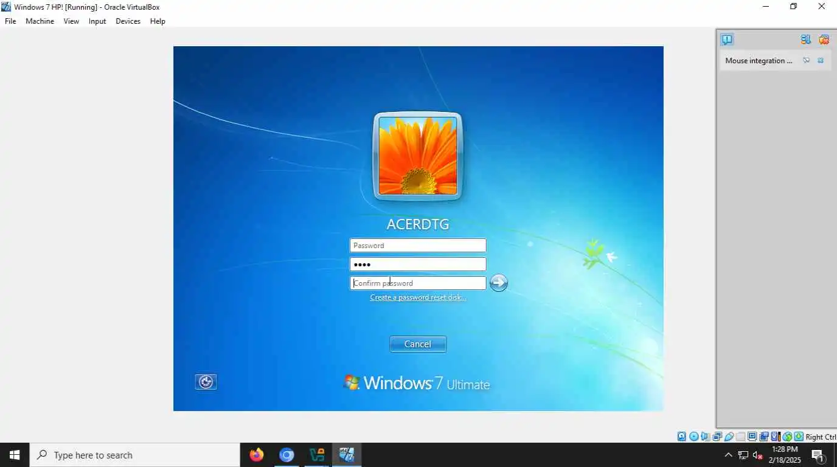This screenshot has height=467, width=837.
Task: Cancel the password change
Action: [x=418, y=344]
